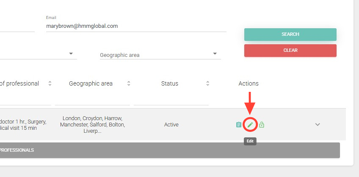
Task: Open the clipboard details icon in Actions
Action: pyautogui.click(x=239, y=125)
